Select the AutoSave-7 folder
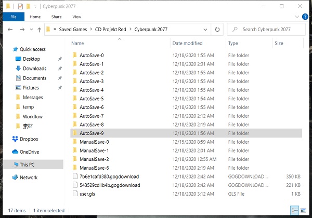The width and height of the screenshot is (312, 218). coord(92,116)
